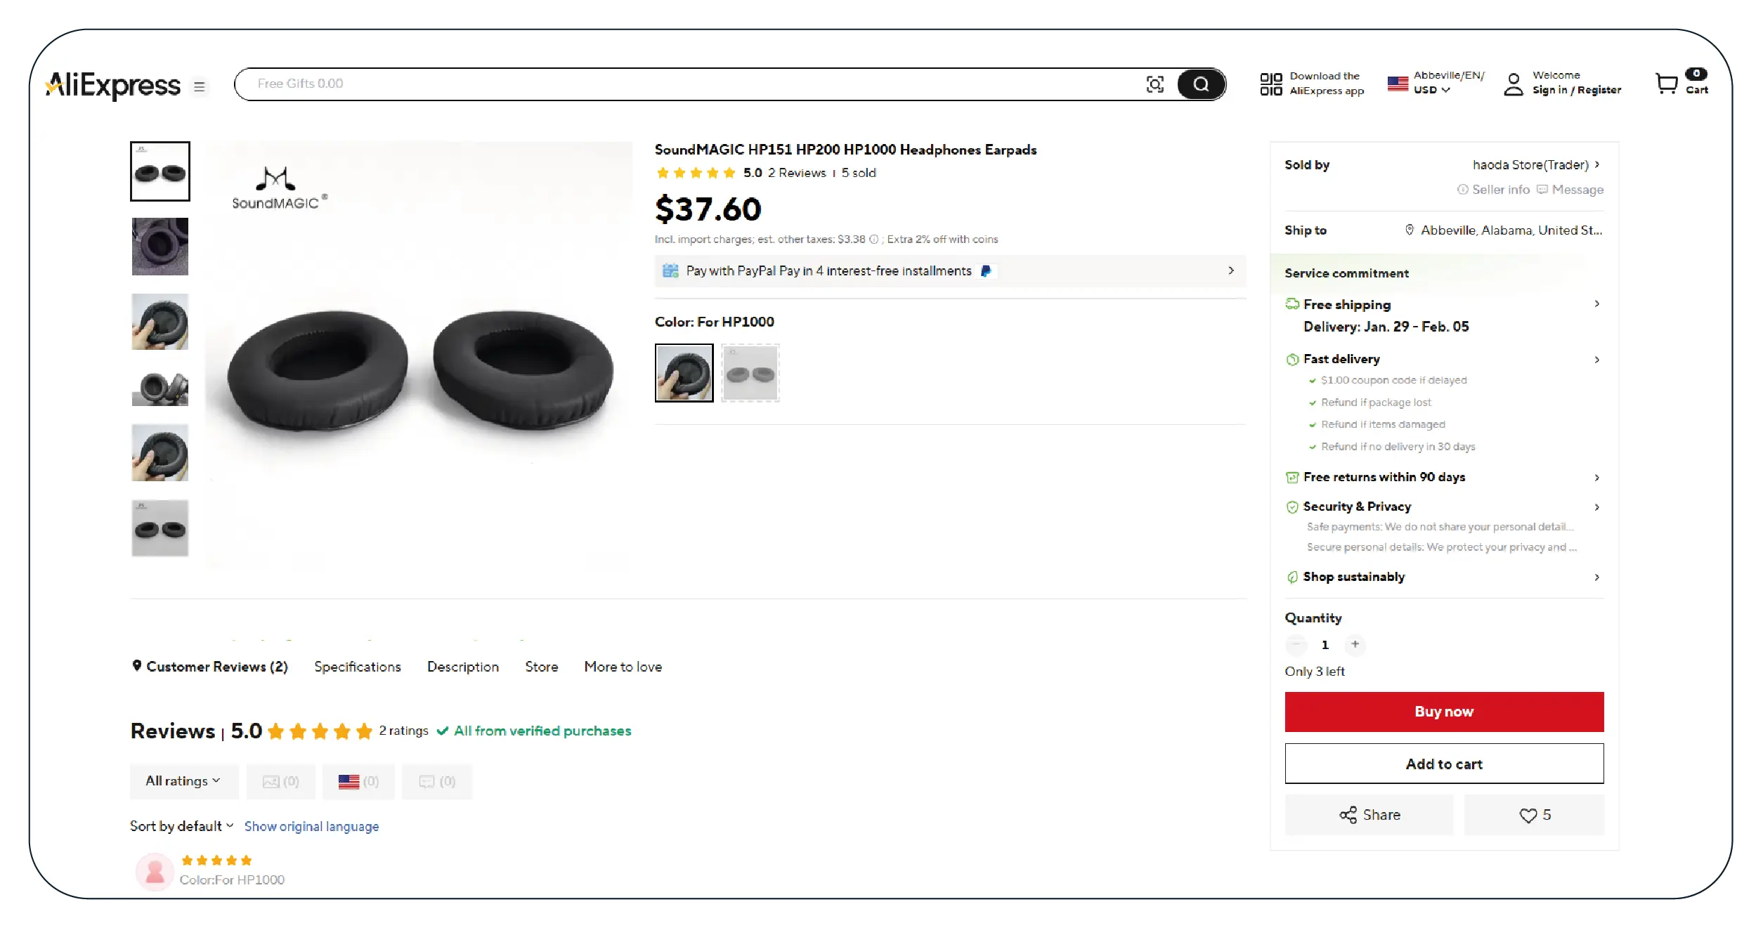The image size is (1763, 928).
Task: Select the For HP1000 color option
Action: point(684,372)
